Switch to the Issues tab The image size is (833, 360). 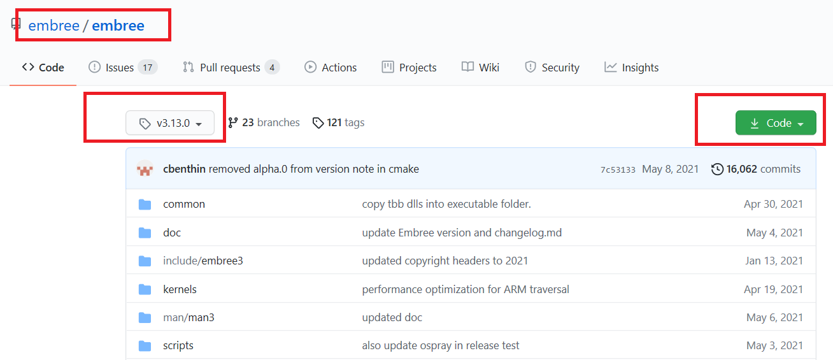point(122,68)
